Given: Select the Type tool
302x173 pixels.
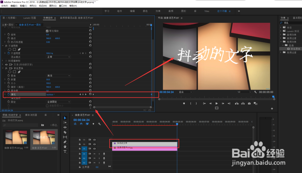Looking at the screenshot, I should (x=65, y=152).
